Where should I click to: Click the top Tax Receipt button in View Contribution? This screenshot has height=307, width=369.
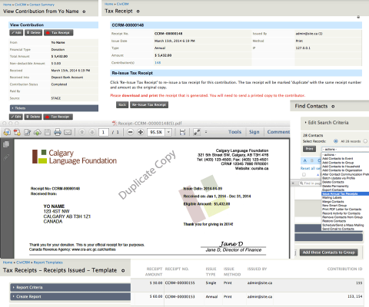click(x=58, y=33)
